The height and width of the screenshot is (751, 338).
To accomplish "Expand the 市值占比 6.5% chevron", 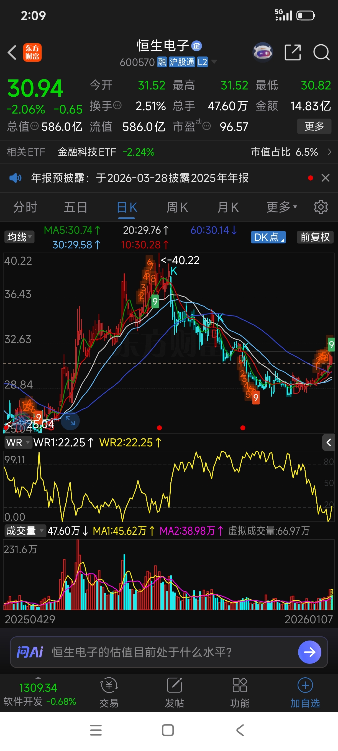I will 329,152.
